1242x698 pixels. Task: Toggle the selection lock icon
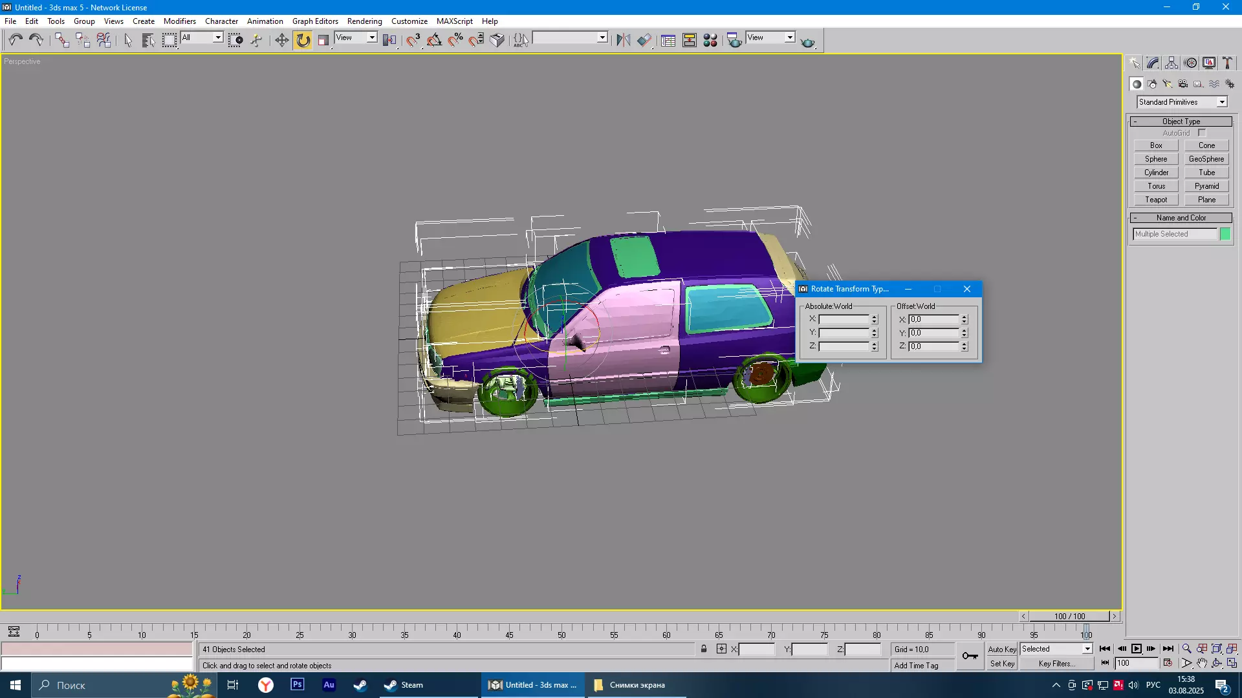click(704, 649)
